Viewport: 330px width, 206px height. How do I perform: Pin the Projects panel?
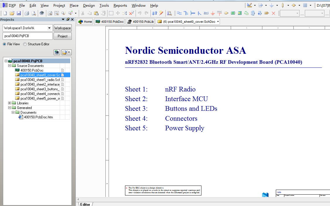(68, 19)
